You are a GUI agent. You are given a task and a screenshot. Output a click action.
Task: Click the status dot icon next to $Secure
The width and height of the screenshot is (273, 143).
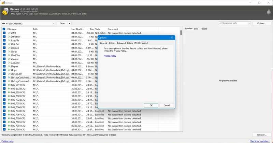(9, 59)
